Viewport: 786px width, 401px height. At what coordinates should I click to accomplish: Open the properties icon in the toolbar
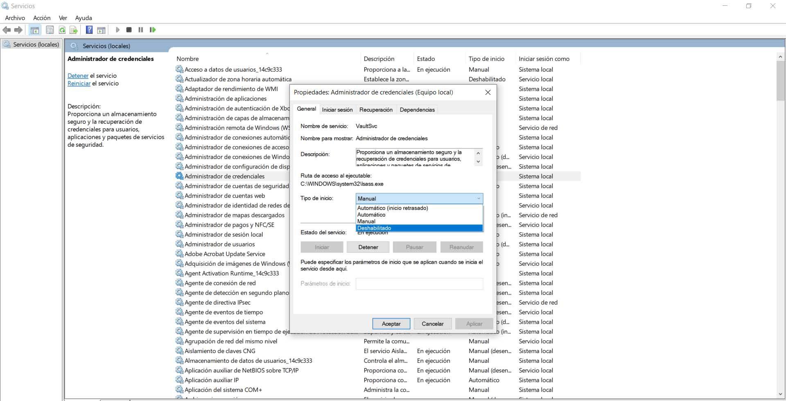(x=50, y=29)
